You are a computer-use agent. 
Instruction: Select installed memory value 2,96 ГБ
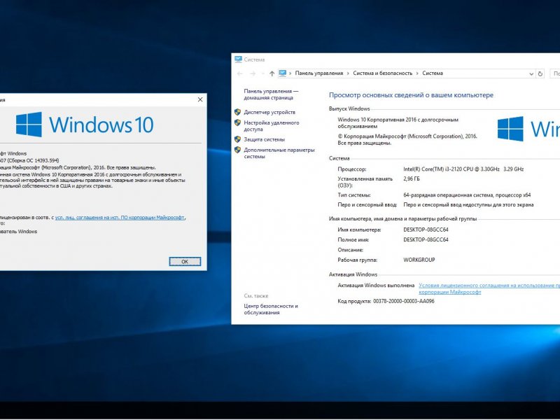pos(412,179)
